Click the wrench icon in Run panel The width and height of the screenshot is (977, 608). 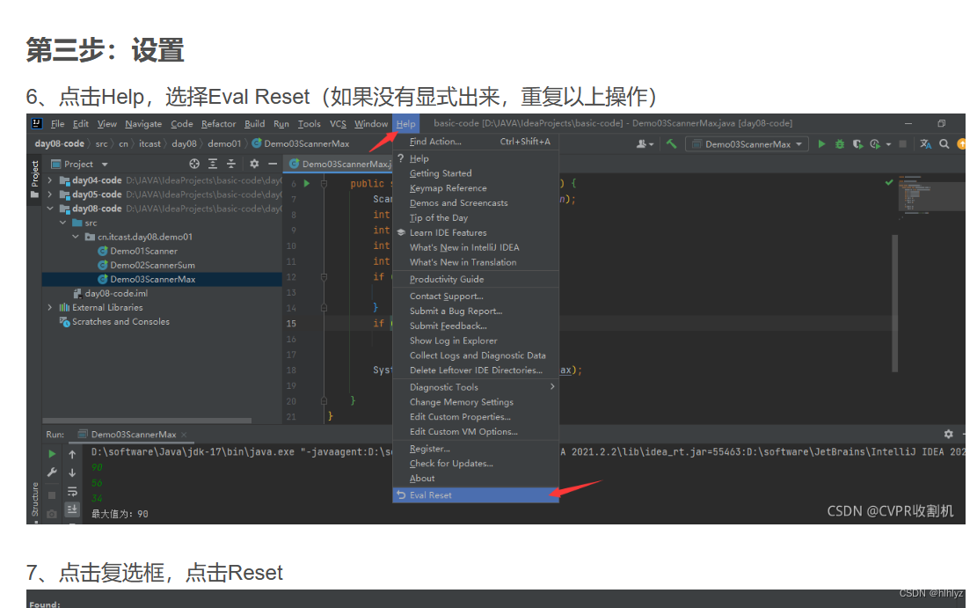(53, 472)
